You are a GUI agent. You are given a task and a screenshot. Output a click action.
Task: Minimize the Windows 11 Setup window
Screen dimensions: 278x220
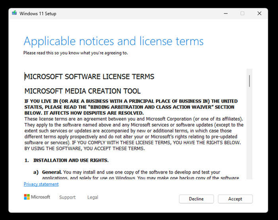pos(226,13)
